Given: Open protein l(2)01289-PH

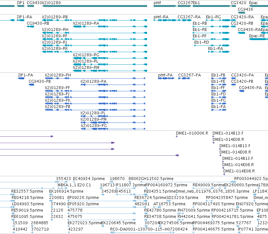Looking at the screenshot, I should coord(58,75).
